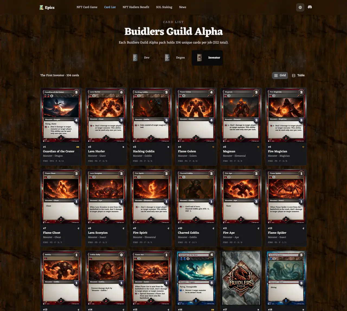The image size is (347, 311).
Task: Click the Grid view icon
Action: [x=276, y=75]
